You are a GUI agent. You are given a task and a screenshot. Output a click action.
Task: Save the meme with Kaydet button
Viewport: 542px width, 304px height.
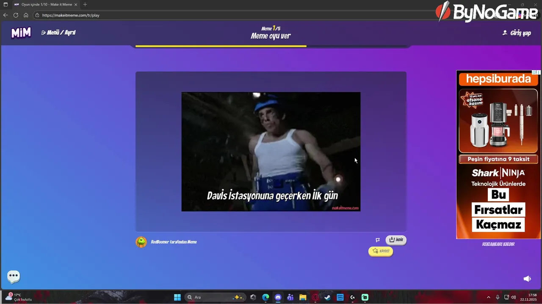(x=381, y=251)
